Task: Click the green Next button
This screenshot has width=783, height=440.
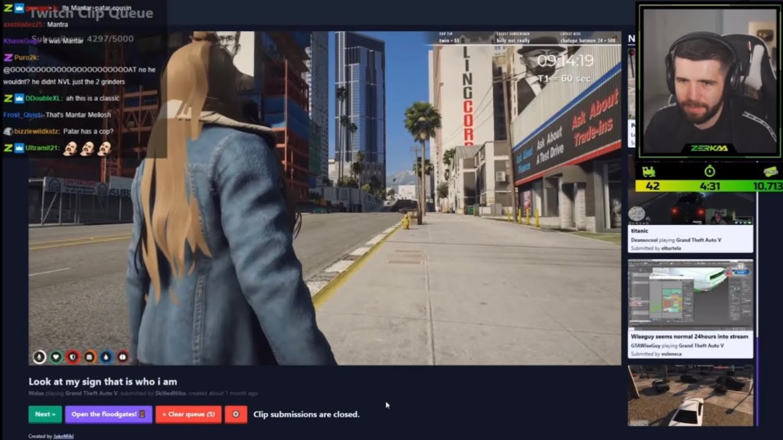Action: coord(45,414)
